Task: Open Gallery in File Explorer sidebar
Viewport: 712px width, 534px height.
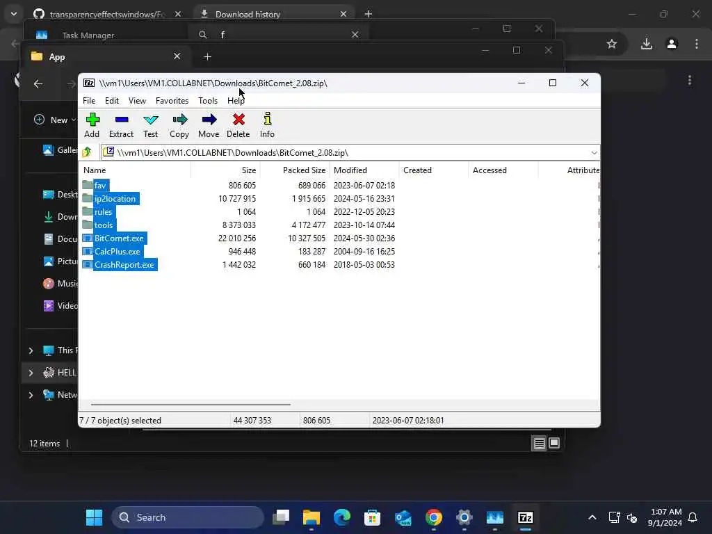Action: click(60, 150)
